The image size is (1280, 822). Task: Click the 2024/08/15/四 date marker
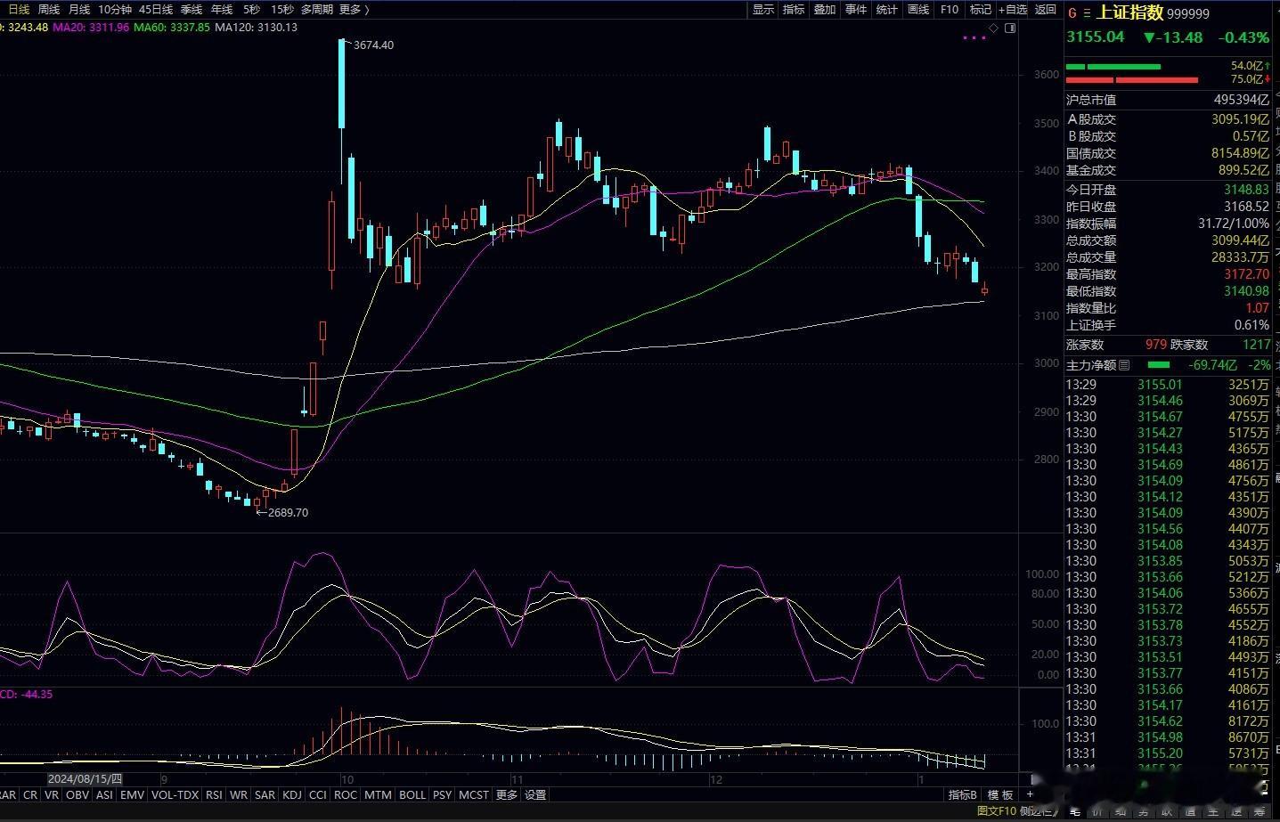[x=86, y=777]
